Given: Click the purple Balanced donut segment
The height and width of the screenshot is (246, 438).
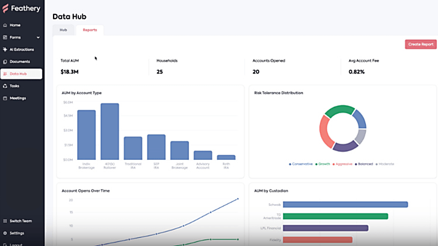Looking at the screenshot, I should pyautogui.click(x=346, y=147).
